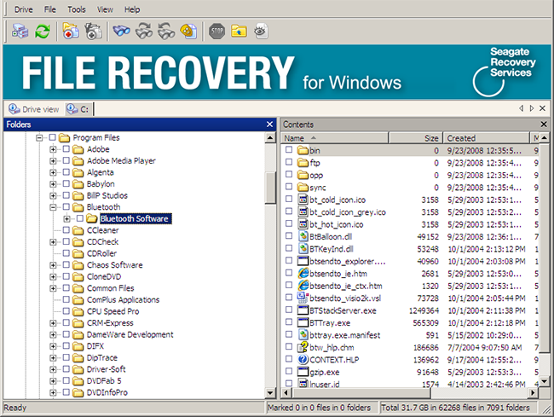Open the File menu
Viewport: 554px width, 417px height.
(49, 9)
